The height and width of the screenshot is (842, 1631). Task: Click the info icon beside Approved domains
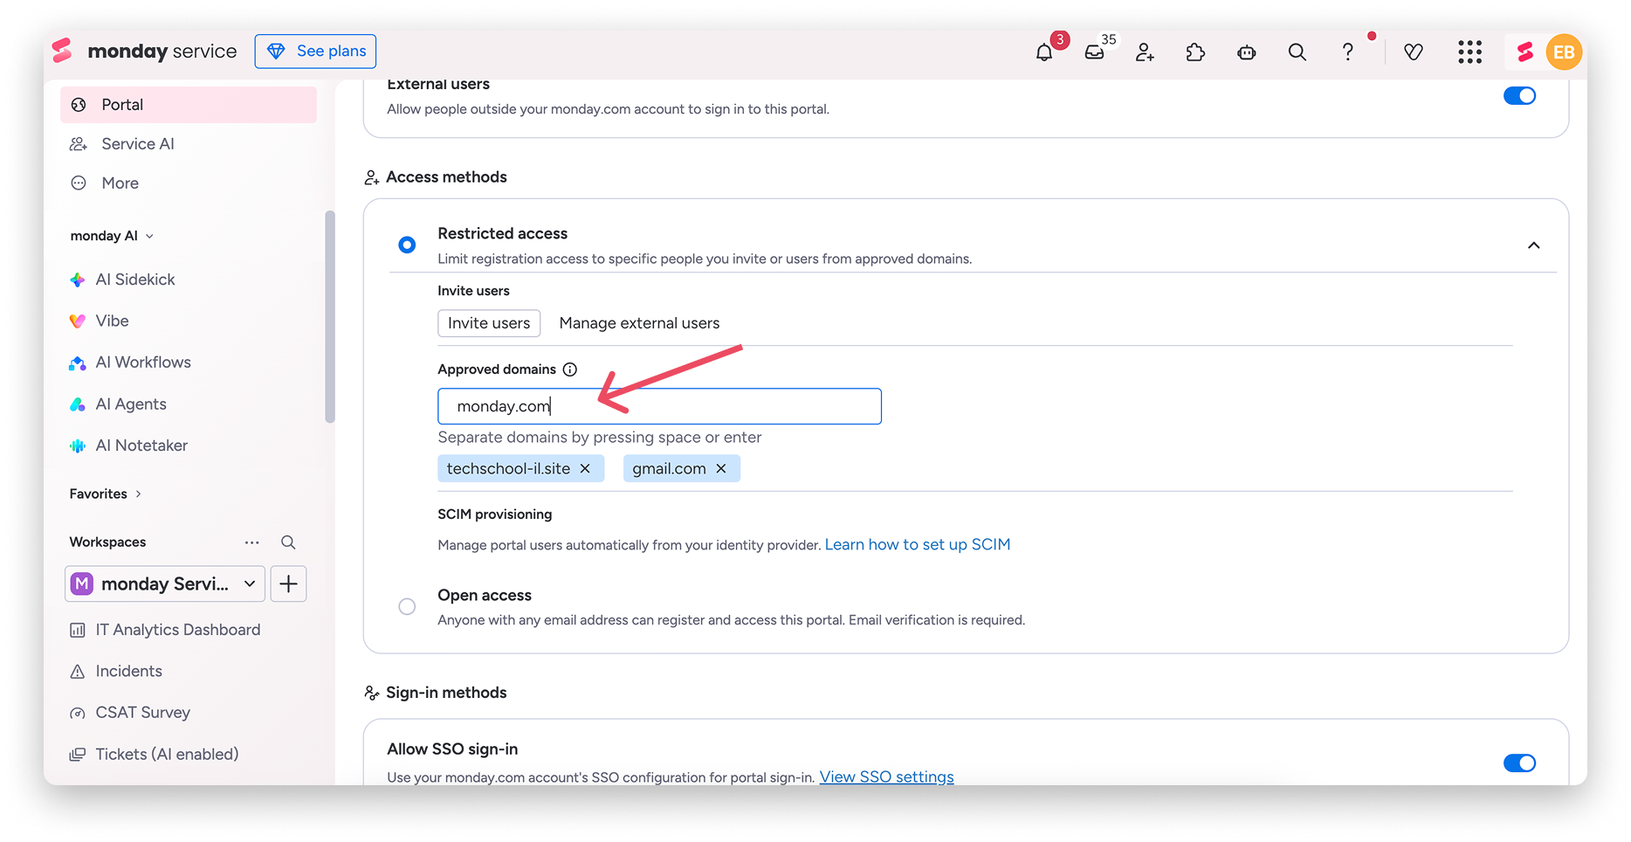(570, 369)
